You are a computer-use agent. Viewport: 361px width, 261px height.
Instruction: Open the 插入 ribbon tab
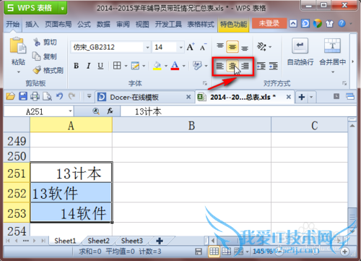click(x=32, y=24)
